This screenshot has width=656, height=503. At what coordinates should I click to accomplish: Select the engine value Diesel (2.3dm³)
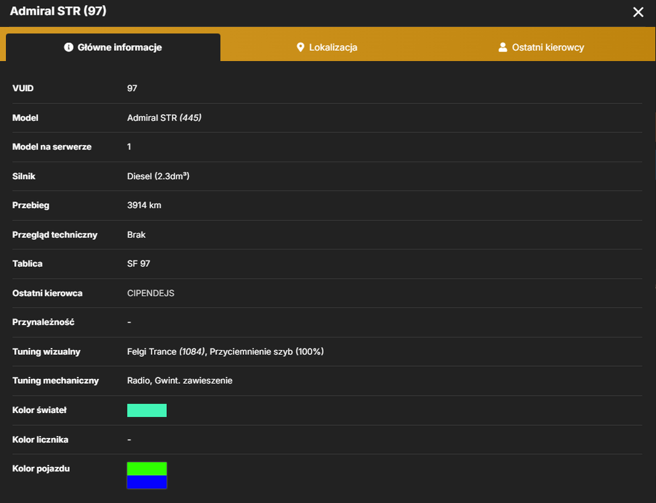point(158,176)
